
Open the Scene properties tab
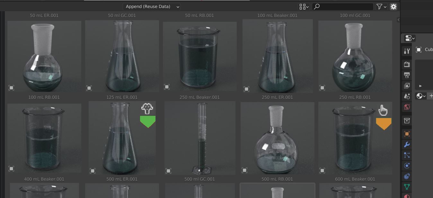[407, 96]
